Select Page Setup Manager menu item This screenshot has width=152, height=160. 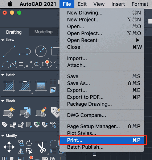(x=102, y=126)
